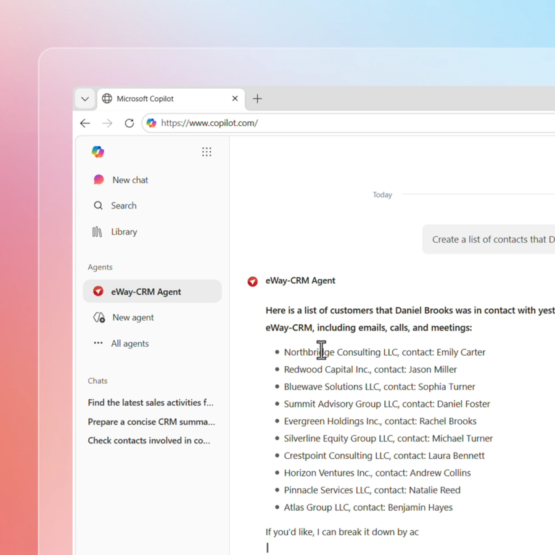Viewport: 555px width, 555px height.
Task: Click the New chat bubble icon
Action: (x=99, y=180)
